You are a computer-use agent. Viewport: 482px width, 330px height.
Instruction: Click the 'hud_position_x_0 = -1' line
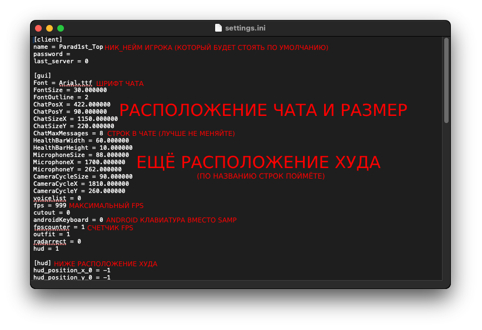tap(72, 270)
